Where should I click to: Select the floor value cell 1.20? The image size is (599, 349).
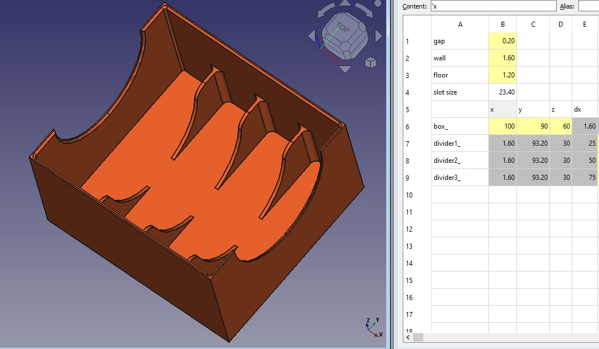[x=503, y=75]
